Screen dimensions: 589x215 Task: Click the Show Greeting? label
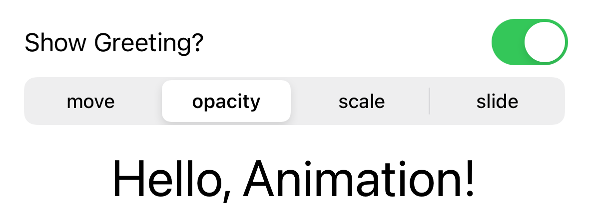tap(114, 43)
